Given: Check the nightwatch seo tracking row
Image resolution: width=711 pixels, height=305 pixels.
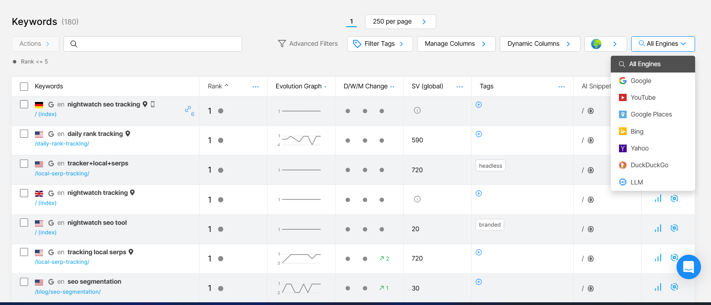Looking at the screenshot, I should pyautogui.click(x=24, y=104).
